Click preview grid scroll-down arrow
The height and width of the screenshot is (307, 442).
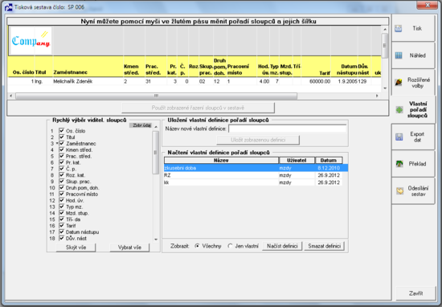point(385,88)
